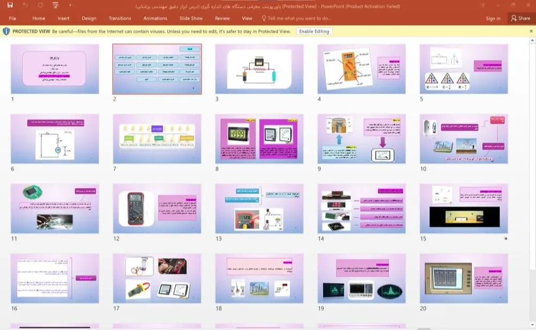The height and width of the screenshot is (330, 536).
Task: Open the File menu
Action: click(x=13, y=18)
